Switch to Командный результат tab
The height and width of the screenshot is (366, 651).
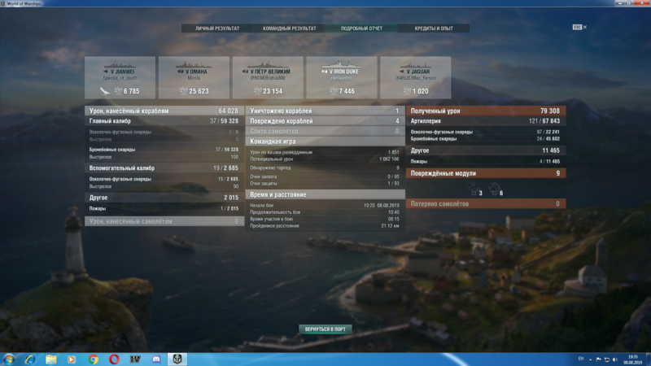(289, 28)
